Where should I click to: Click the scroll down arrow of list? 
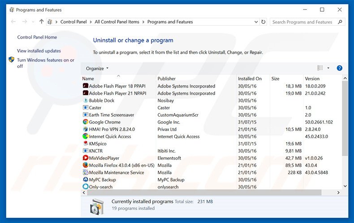point(345,186)
